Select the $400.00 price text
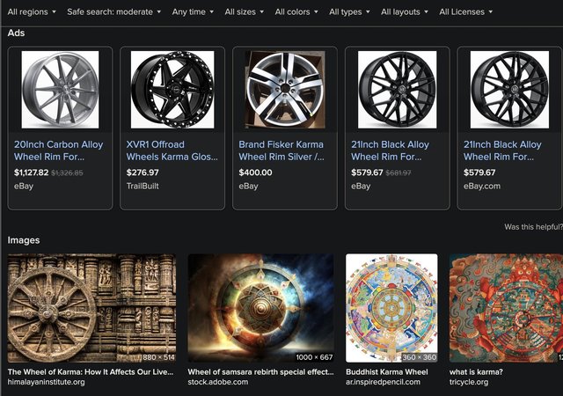Image resolution: width=563 pixels, height=396 pixels. 255,172
